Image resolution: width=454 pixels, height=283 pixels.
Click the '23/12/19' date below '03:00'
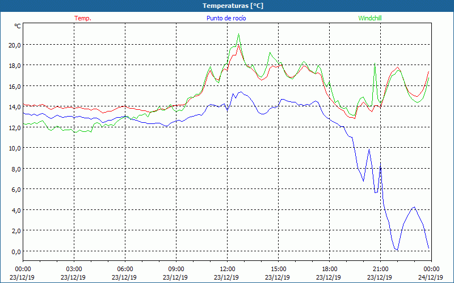pyautogui.click(x=73, y=277)
